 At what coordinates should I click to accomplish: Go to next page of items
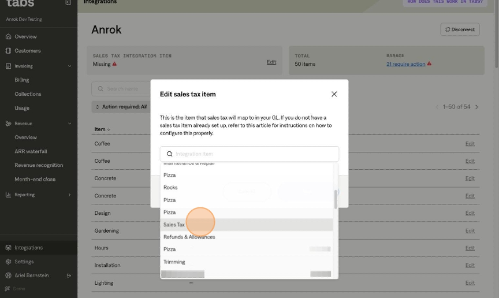pos(476,107)
